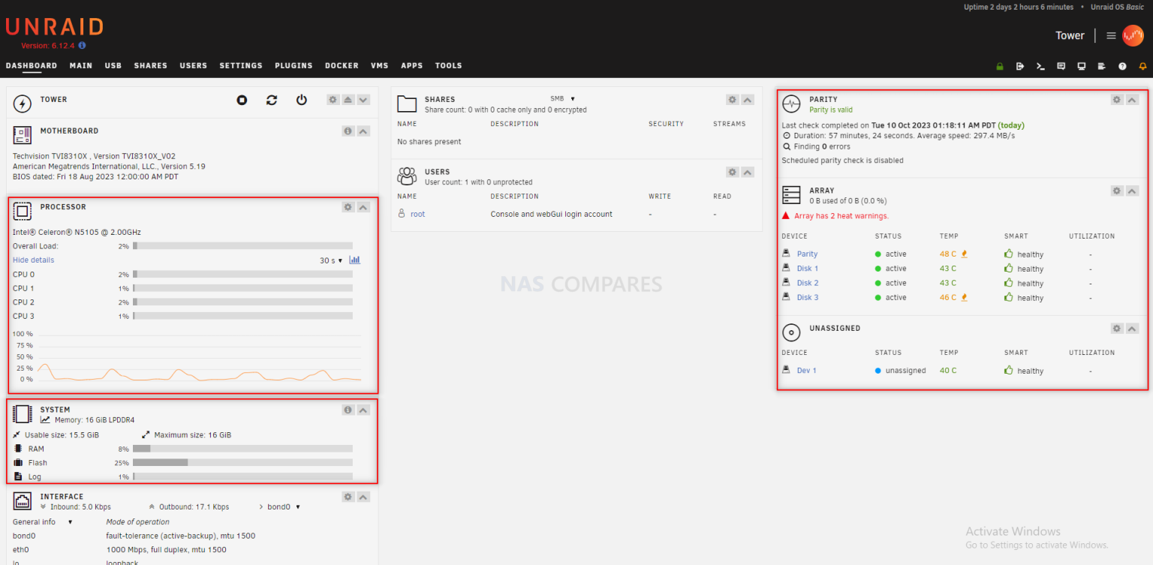The width and height of the screenshot is (1153, 565).
Task: Click the logout icon in the header
Action: click(1019, 66)
